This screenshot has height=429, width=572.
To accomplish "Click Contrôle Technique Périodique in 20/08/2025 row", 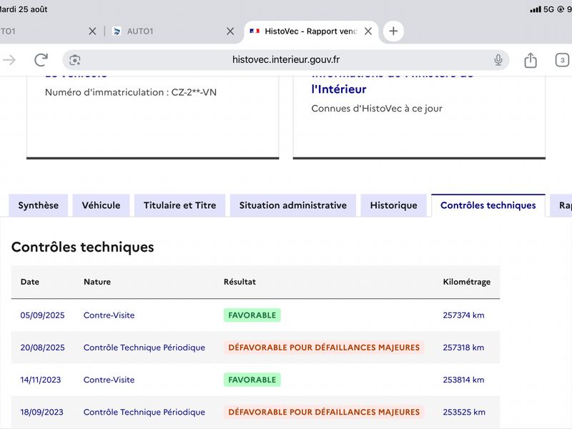I will coord(144,347).
